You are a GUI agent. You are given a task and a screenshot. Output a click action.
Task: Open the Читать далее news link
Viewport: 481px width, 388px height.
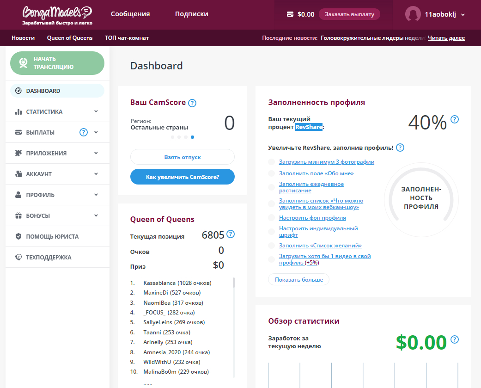pyautogui.click(x=446, y=38)
